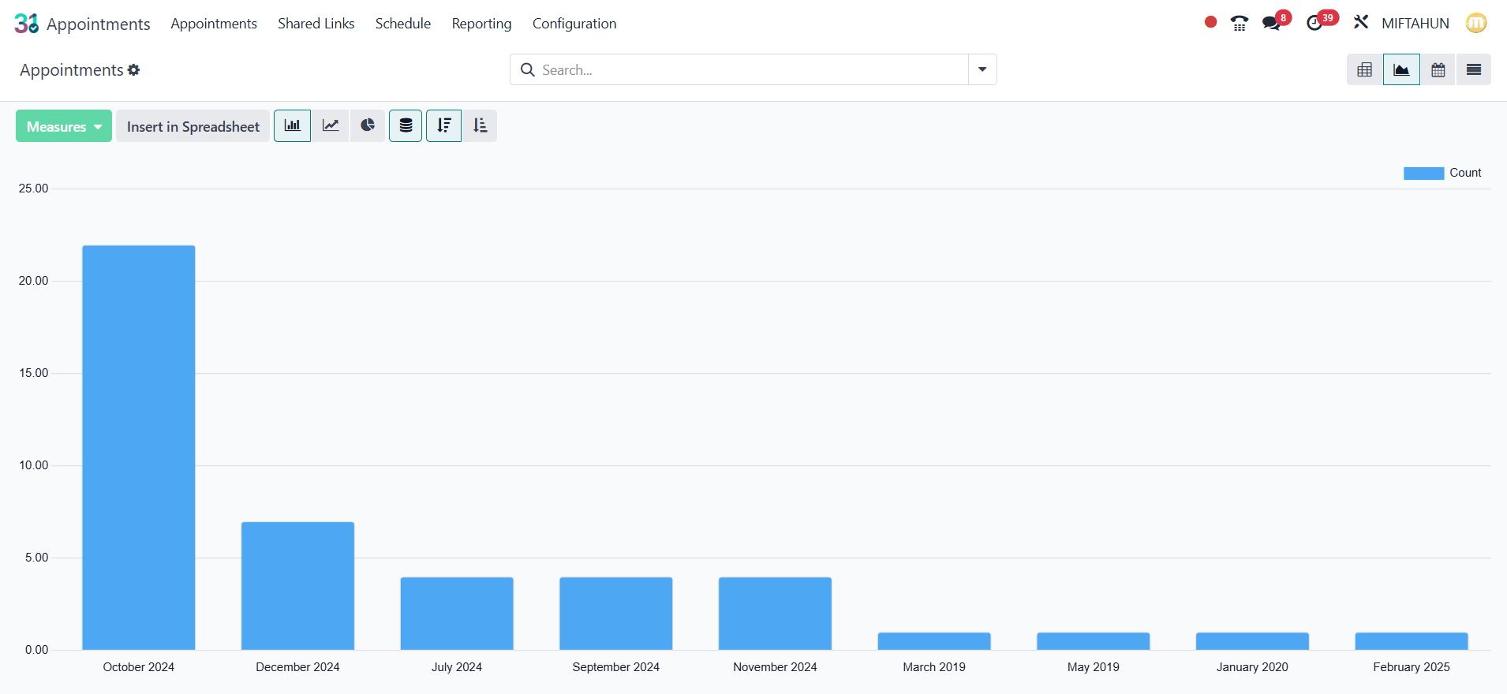Click the October 2024 bar
1507x694 pixels.
tap(139, 447)
